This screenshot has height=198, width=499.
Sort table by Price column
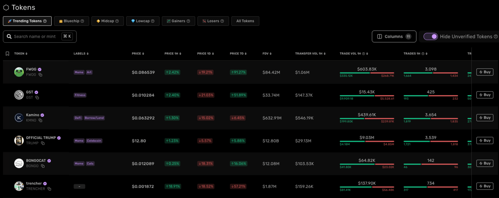[138, 54]
